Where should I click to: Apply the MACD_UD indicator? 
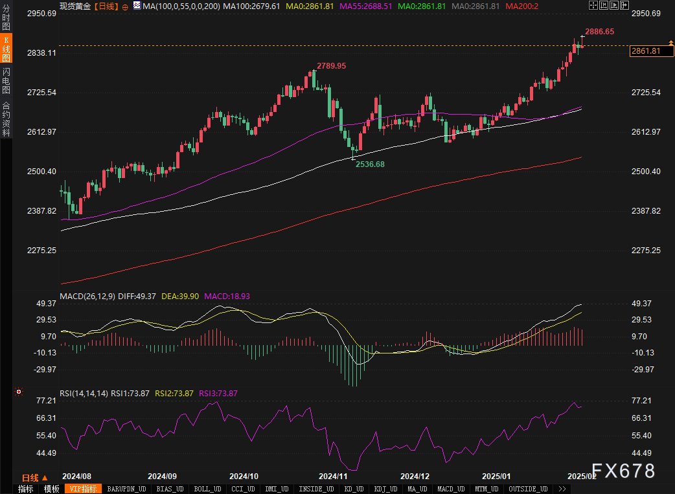tap(450, 489)
